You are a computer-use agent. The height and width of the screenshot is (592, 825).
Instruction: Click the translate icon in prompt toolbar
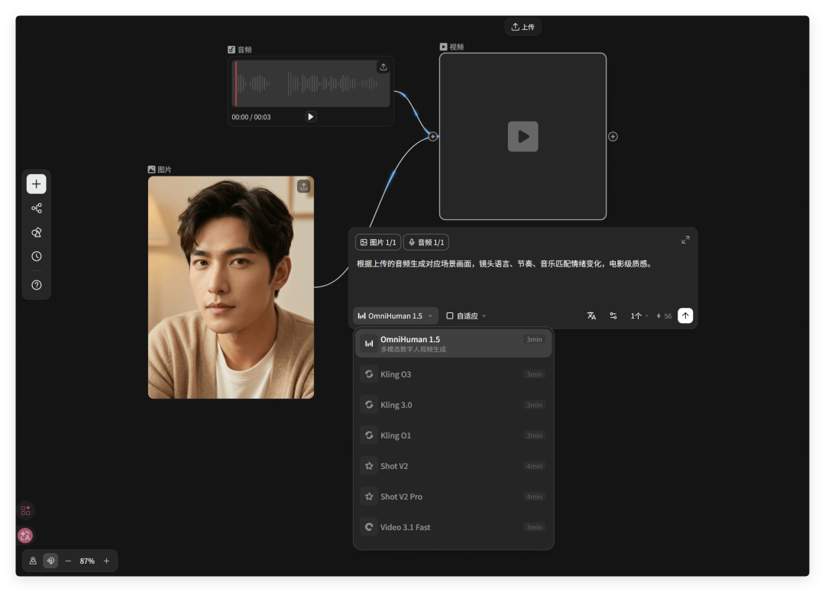point(591,315)
